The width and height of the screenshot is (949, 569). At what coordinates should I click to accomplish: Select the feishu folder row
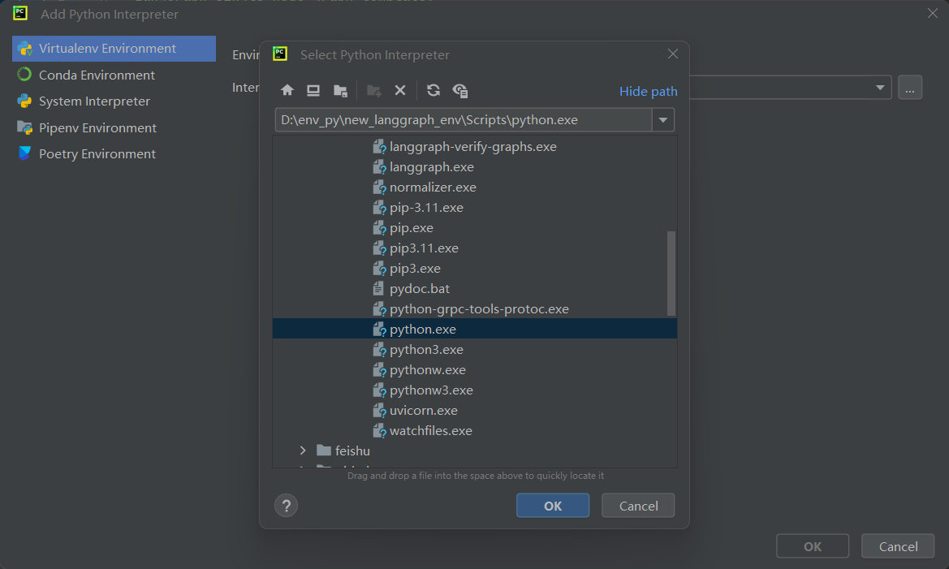tap(474, 451)
